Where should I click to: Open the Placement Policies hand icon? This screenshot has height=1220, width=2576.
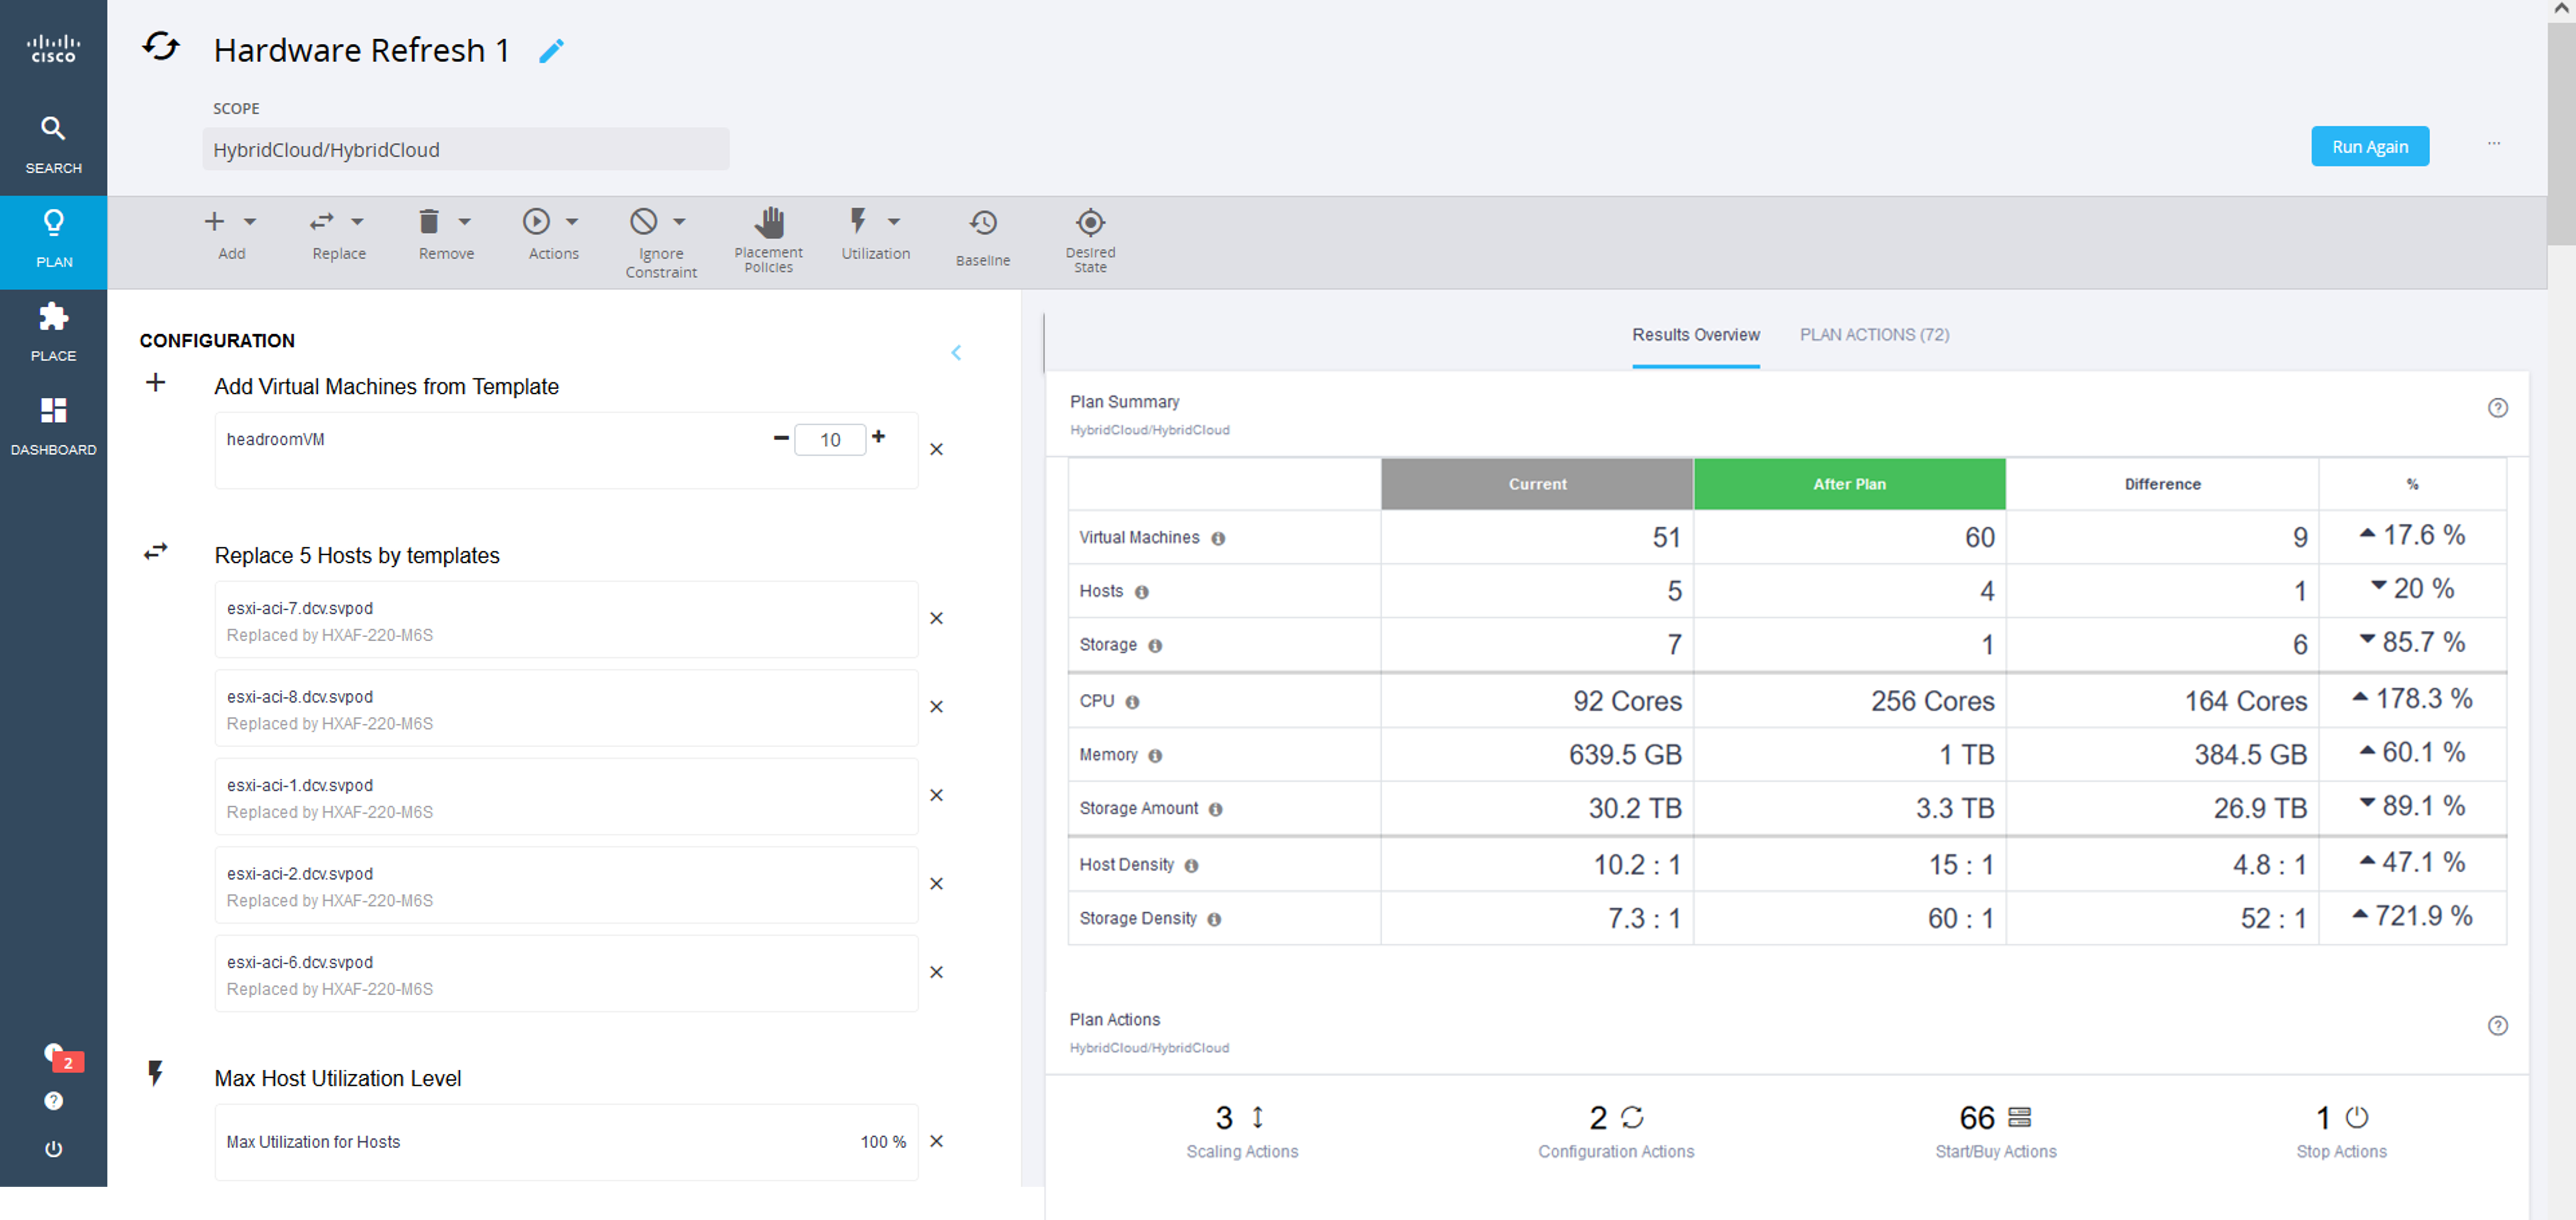[x=768, y=222]
